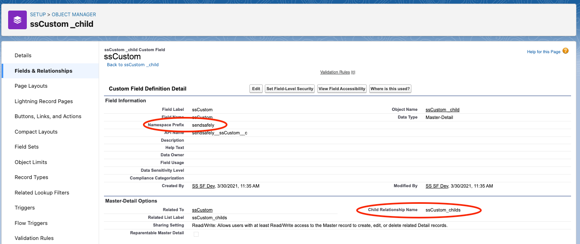Follow the Back to ssCustom _child link
Image resolution: width=580 pixels, height=244 pixels.
133,65
